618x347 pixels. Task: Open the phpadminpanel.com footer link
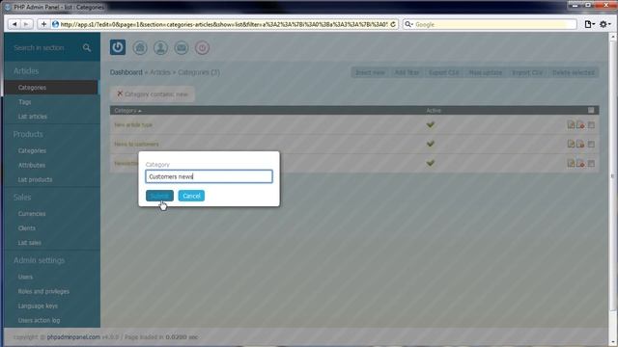tap(73, 337)
